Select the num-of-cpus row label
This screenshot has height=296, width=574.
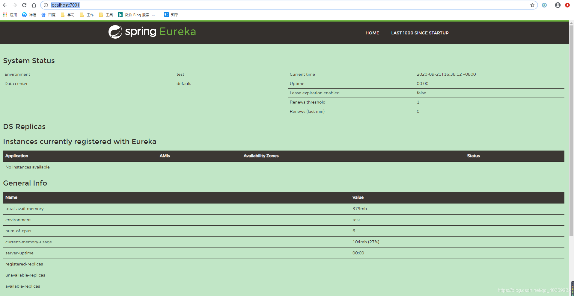pyautogui.click(x=18, y=231)
